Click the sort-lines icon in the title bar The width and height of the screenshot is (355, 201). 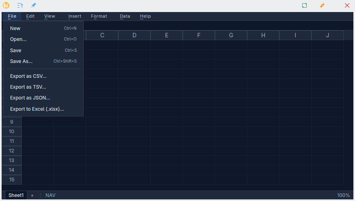[x=20, y=6]
